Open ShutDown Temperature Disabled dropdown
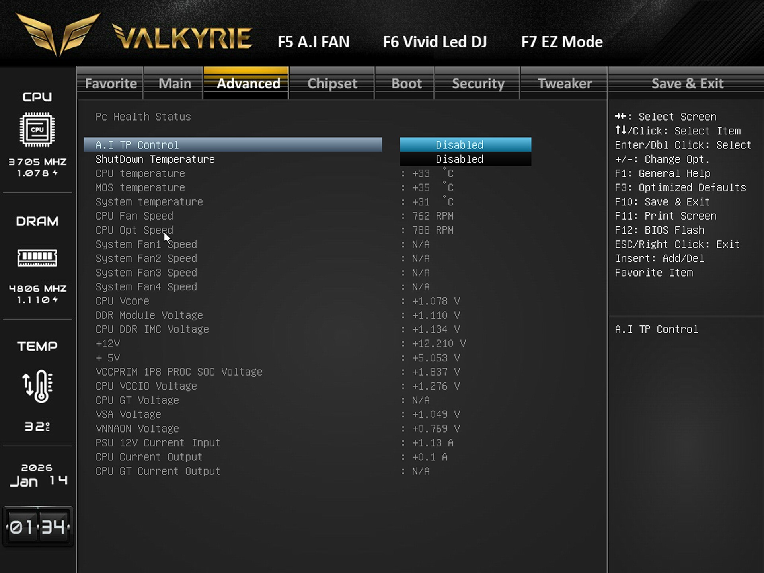The image size is (764, 573). (465, 159)
